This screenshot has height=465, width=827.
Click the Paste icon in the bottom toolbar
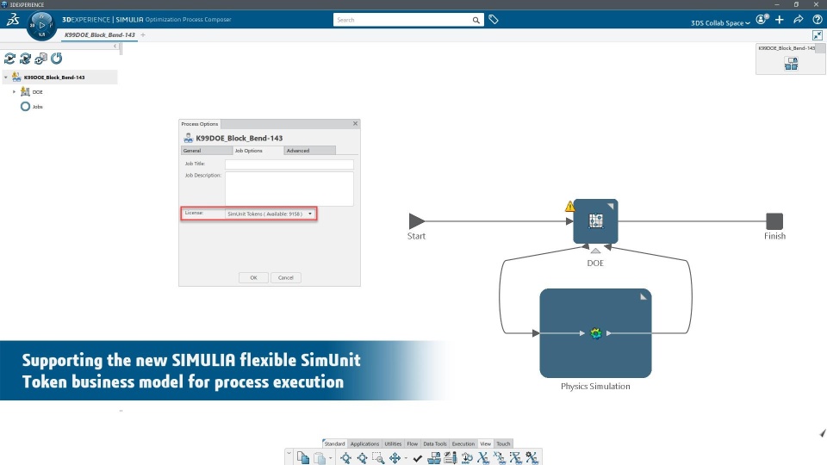pos(319,457)
